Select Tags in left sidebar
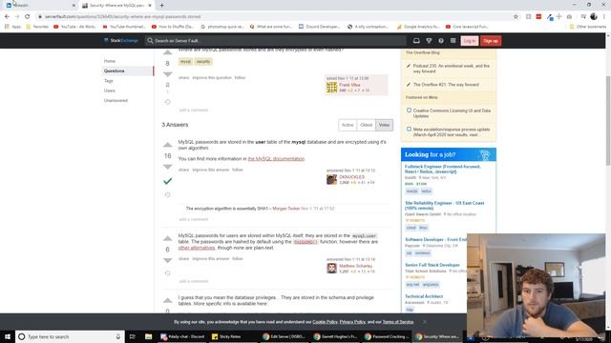The height and width of the screenshot is (343, 611). (x=108, y=81)
